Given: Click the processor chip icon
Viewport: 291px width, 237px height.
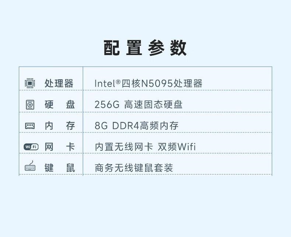Looking at the screenshot, I should tap(30, 83).
